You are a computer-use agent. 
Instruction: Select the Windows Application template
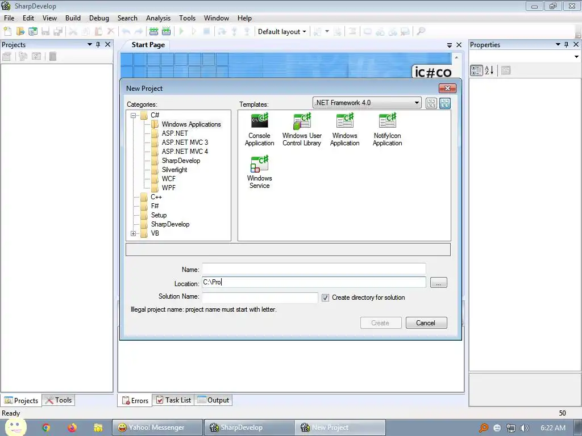[345, 130]
